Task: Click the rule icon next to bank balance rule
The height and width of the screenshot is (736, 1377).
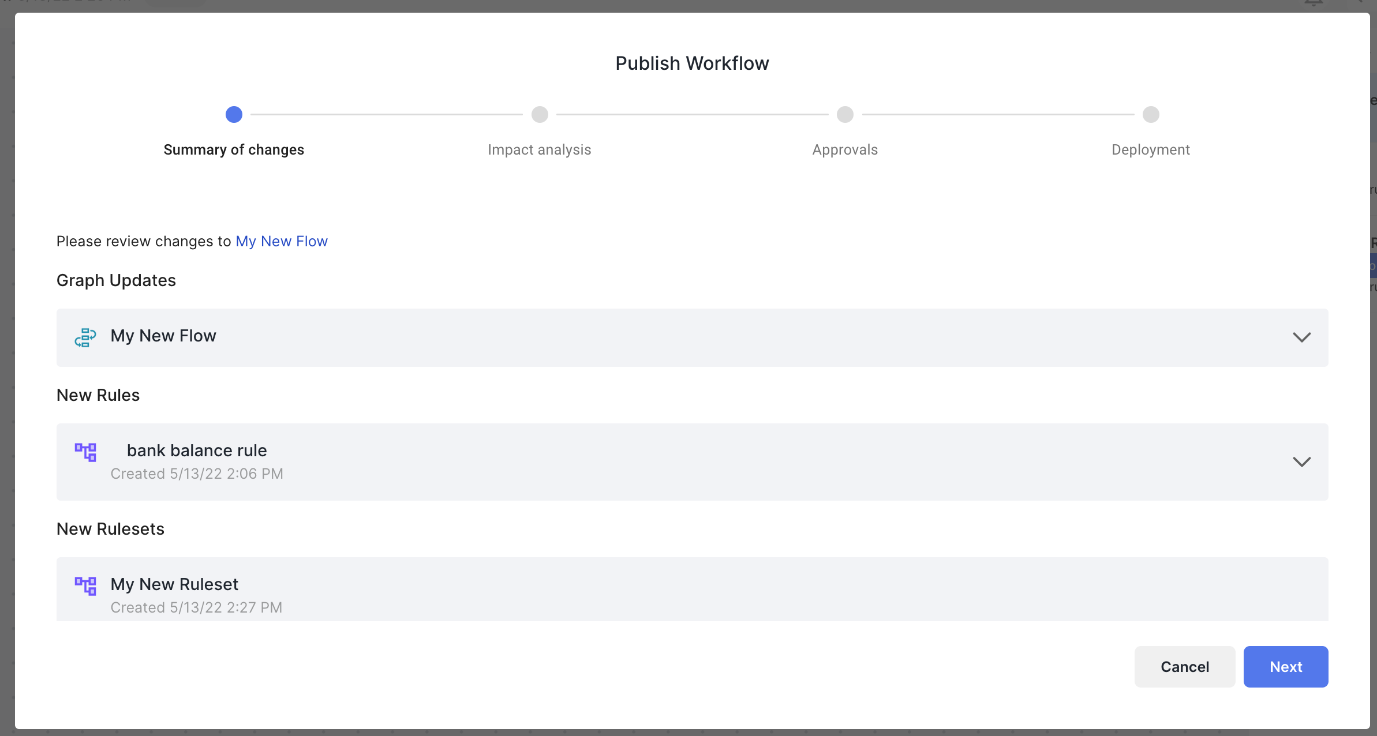Action: tap(85, 452)
